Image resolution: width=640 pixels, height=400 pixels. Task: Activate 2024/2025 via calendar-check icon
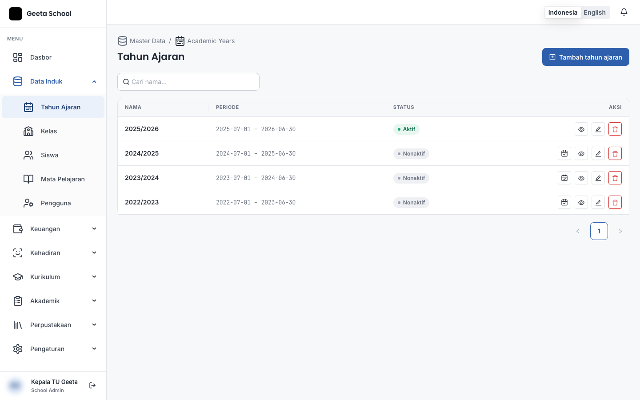point(564,154)
